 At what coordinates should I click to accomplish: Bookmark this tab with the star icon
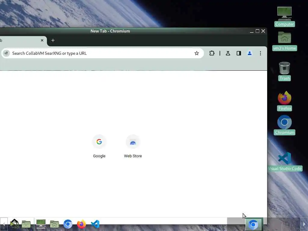pos(196,53)
